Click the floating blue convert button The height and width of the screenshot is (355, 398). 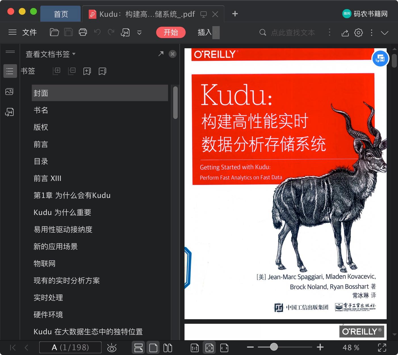coord(380,59)
